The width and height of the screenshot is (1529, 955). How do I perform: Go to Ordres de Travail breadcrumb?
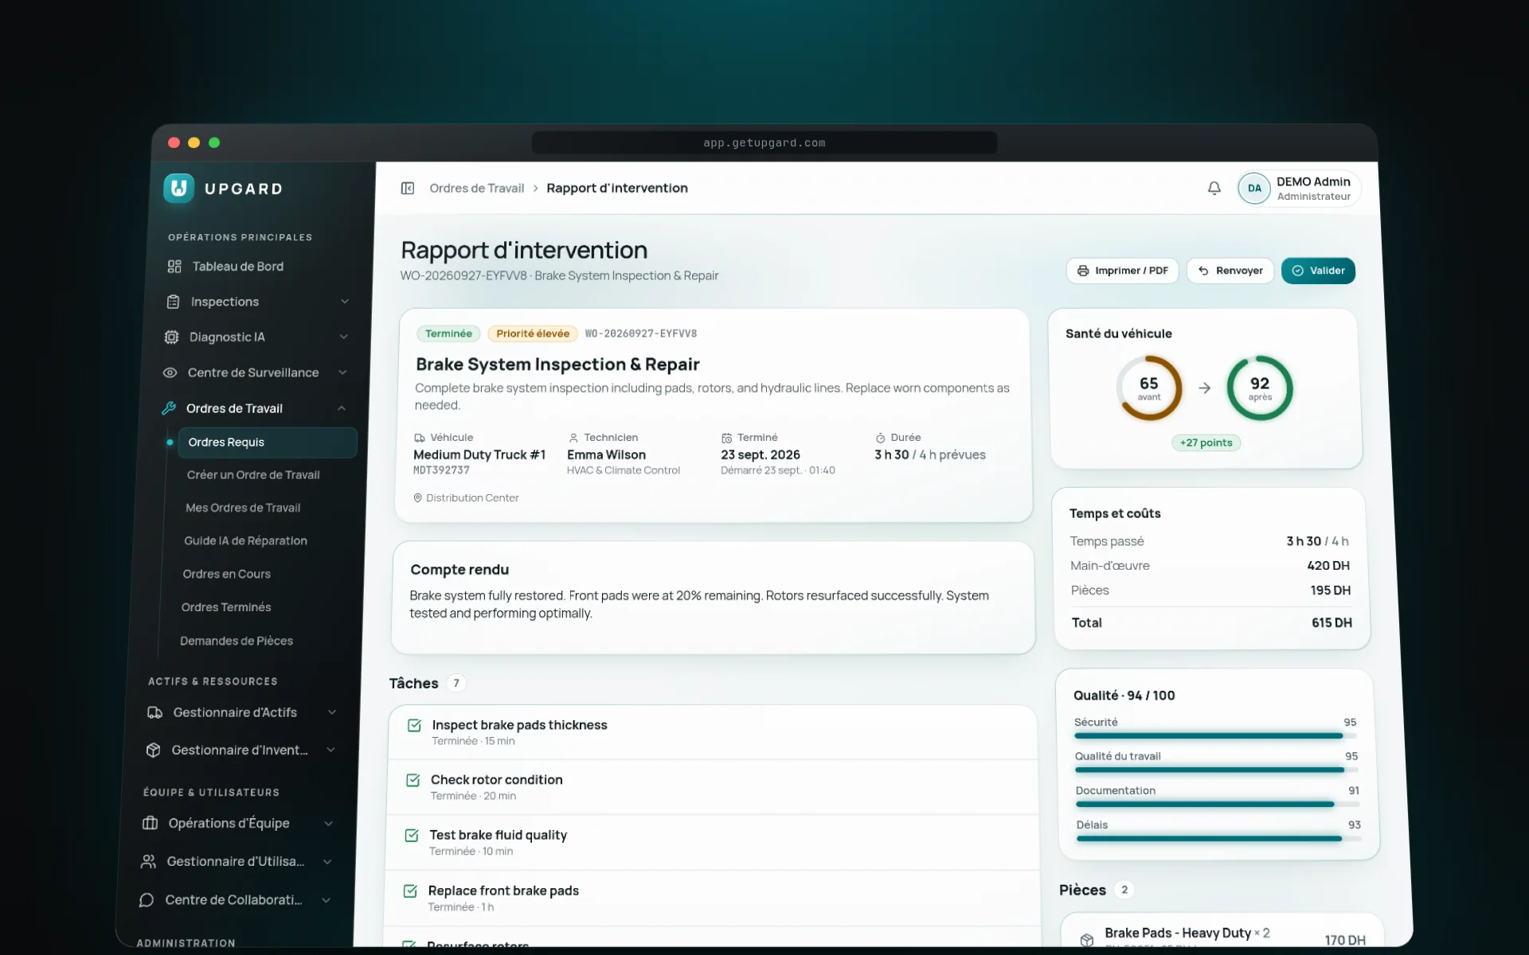pyautogui.click(x=476, y=188)
